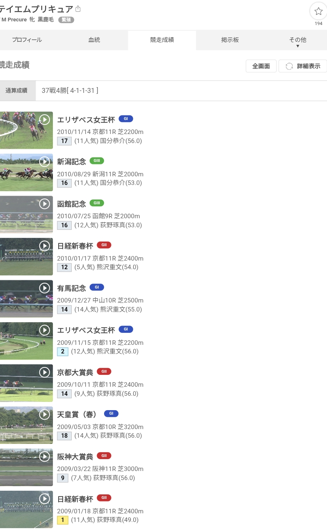Toggle 詳細表示 detailed view

(x=303, y=66)
